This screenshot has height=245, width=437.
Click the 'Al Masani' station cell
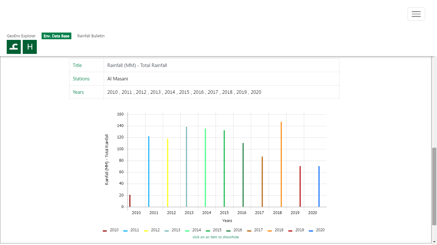pyautogui.click(x=221, y=79)
